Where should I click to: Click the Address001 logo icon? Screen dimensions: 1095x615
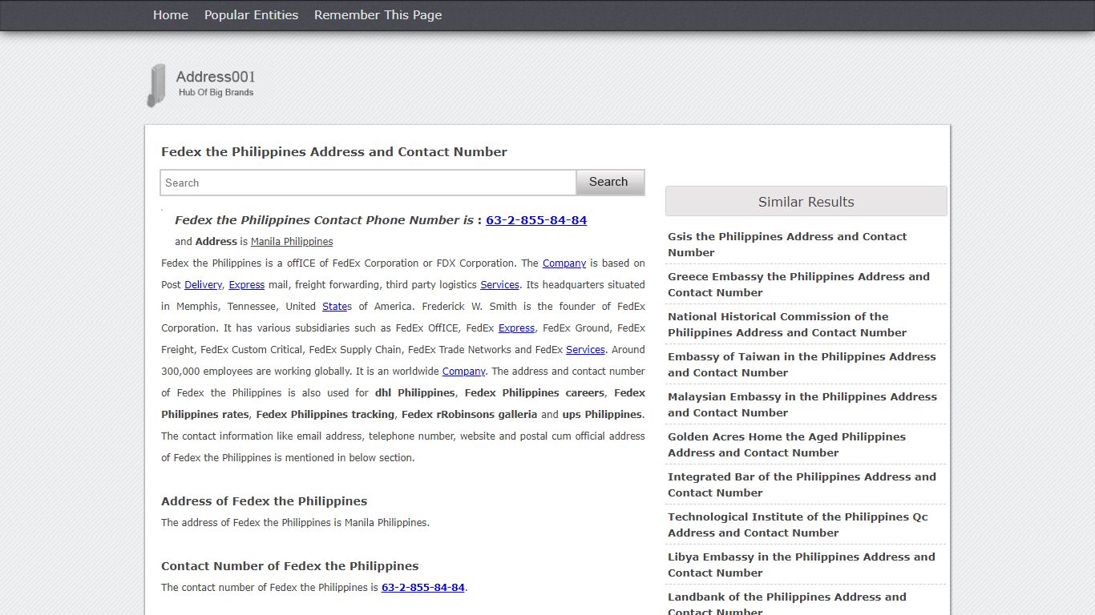tap(156, 85)
